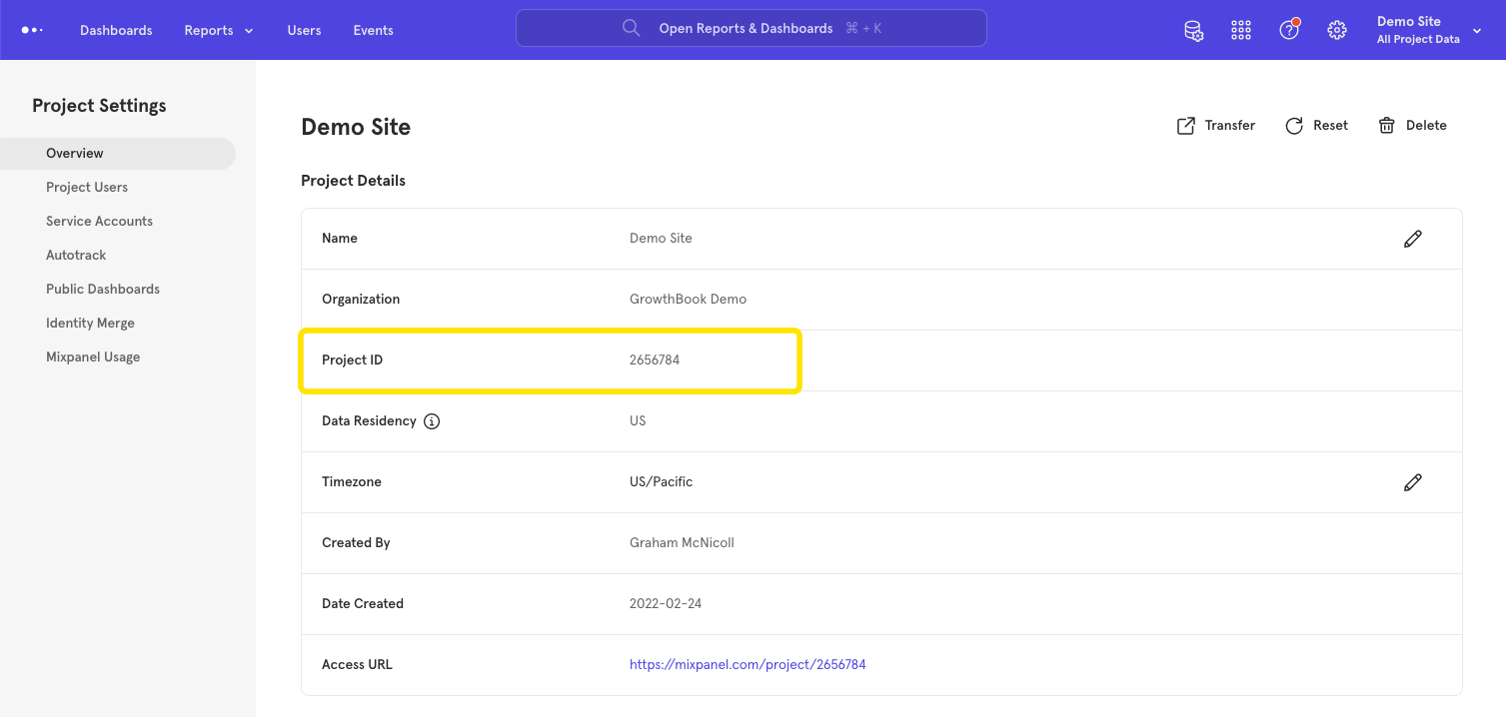Open Identity Merge settings
Image resolution: width=1506 pixels, height=717 pixels.
click(x=90, y=323)
